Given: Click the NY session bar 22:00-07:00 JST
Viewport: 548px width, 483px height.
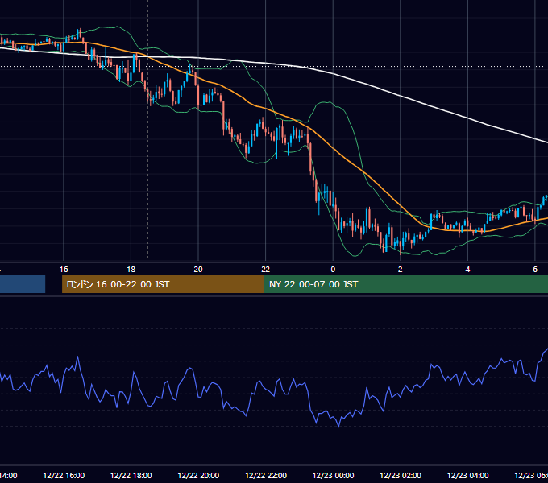Looking at the screenshot, I should coord(405,284).
